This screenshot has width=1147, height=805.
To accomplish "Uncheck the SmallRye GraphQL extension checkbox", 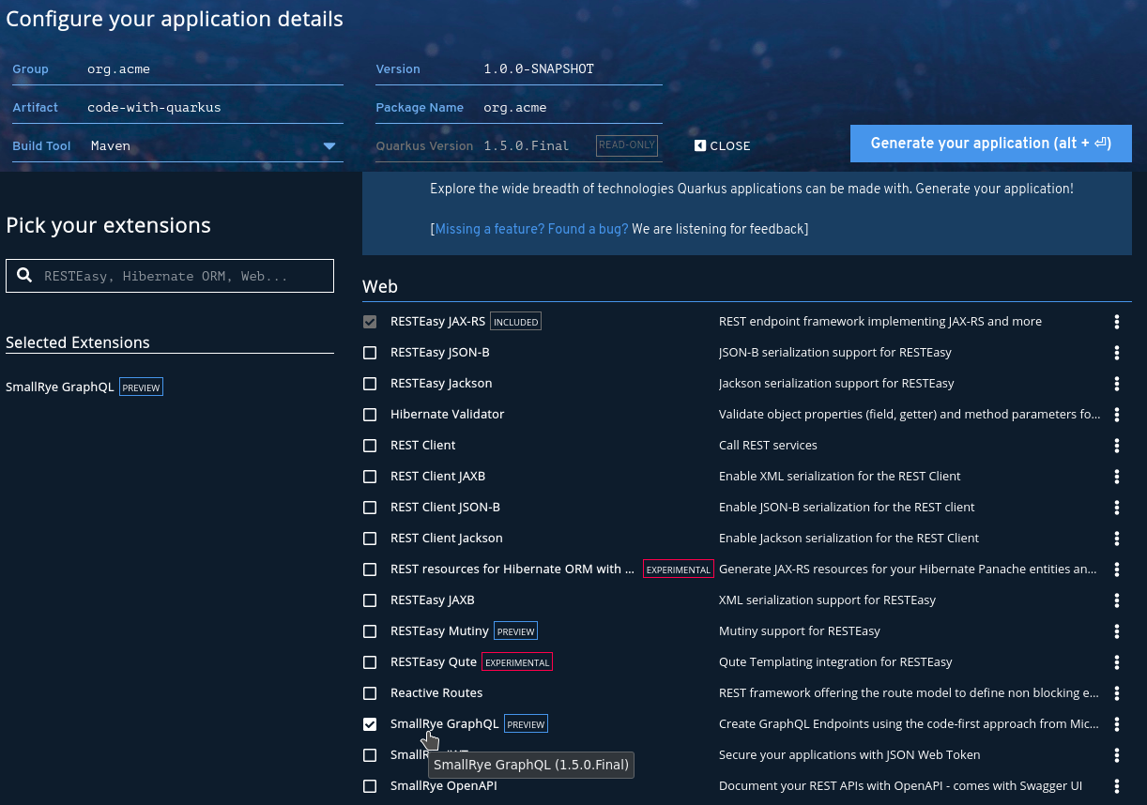I will (x=370, y=724).
